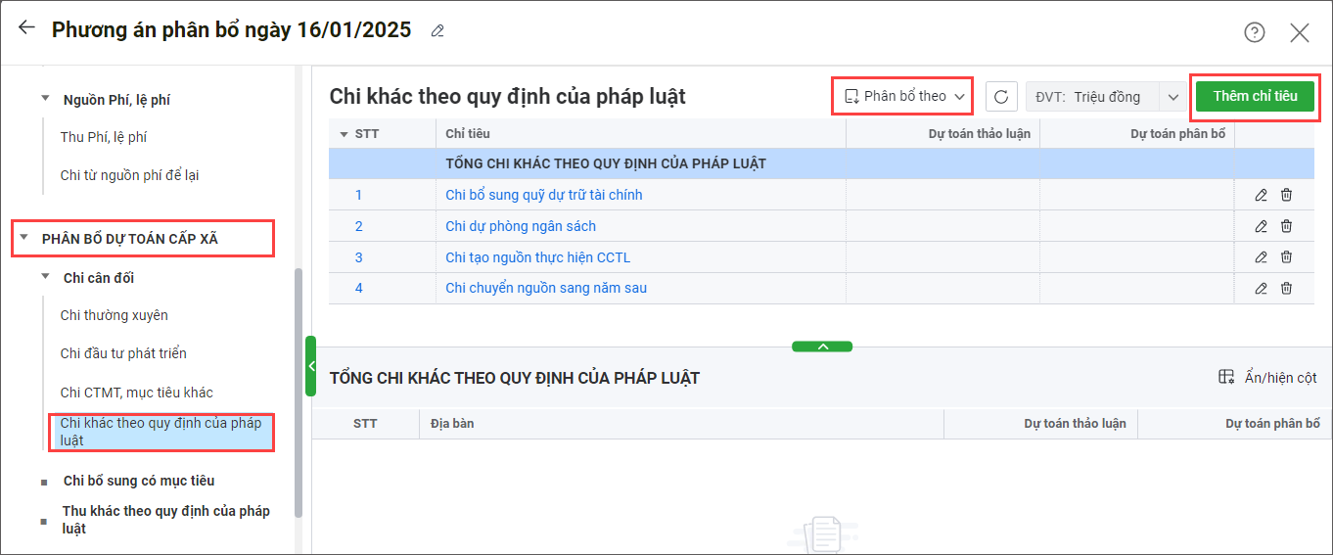1333x555 pixels.
Task: Open the help question mark icon
Action: (1254, 32)
